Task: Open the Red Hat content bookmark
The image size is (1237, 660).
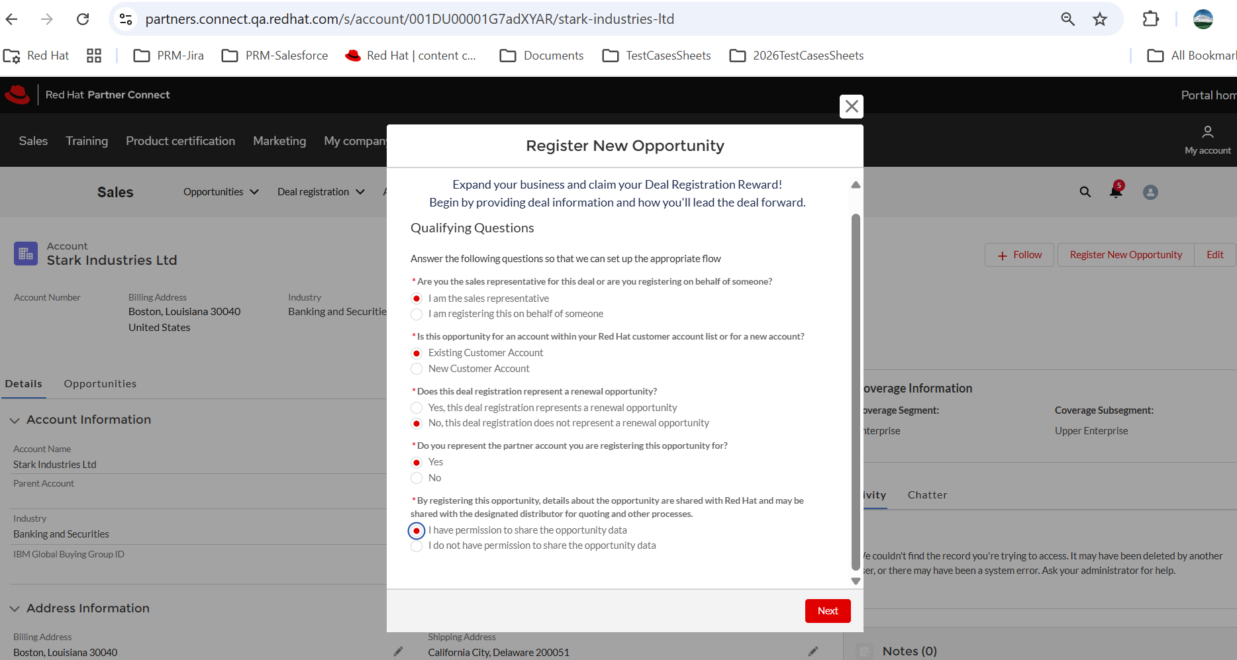Action: click(411, 56)
